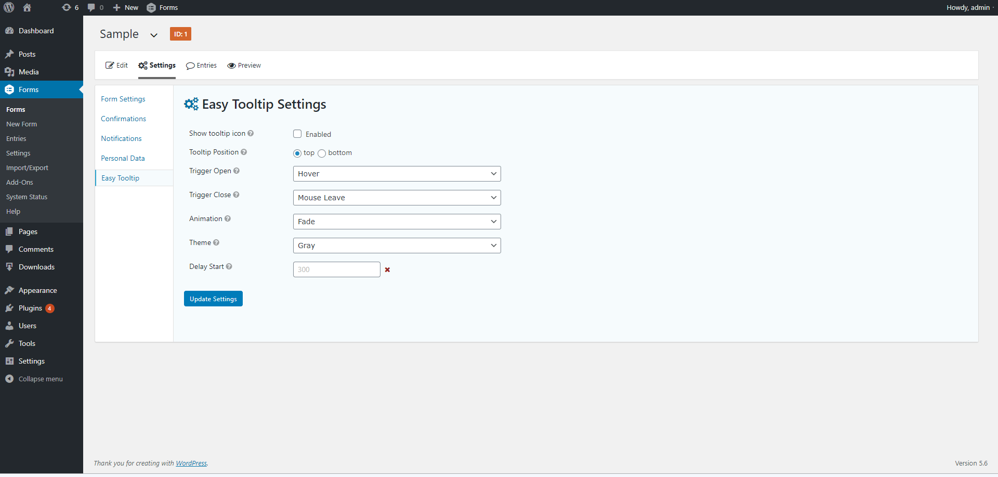This screenshot has width=998, height=477.
Task: Switch to the Edit tab
Action: coord(116,66)
